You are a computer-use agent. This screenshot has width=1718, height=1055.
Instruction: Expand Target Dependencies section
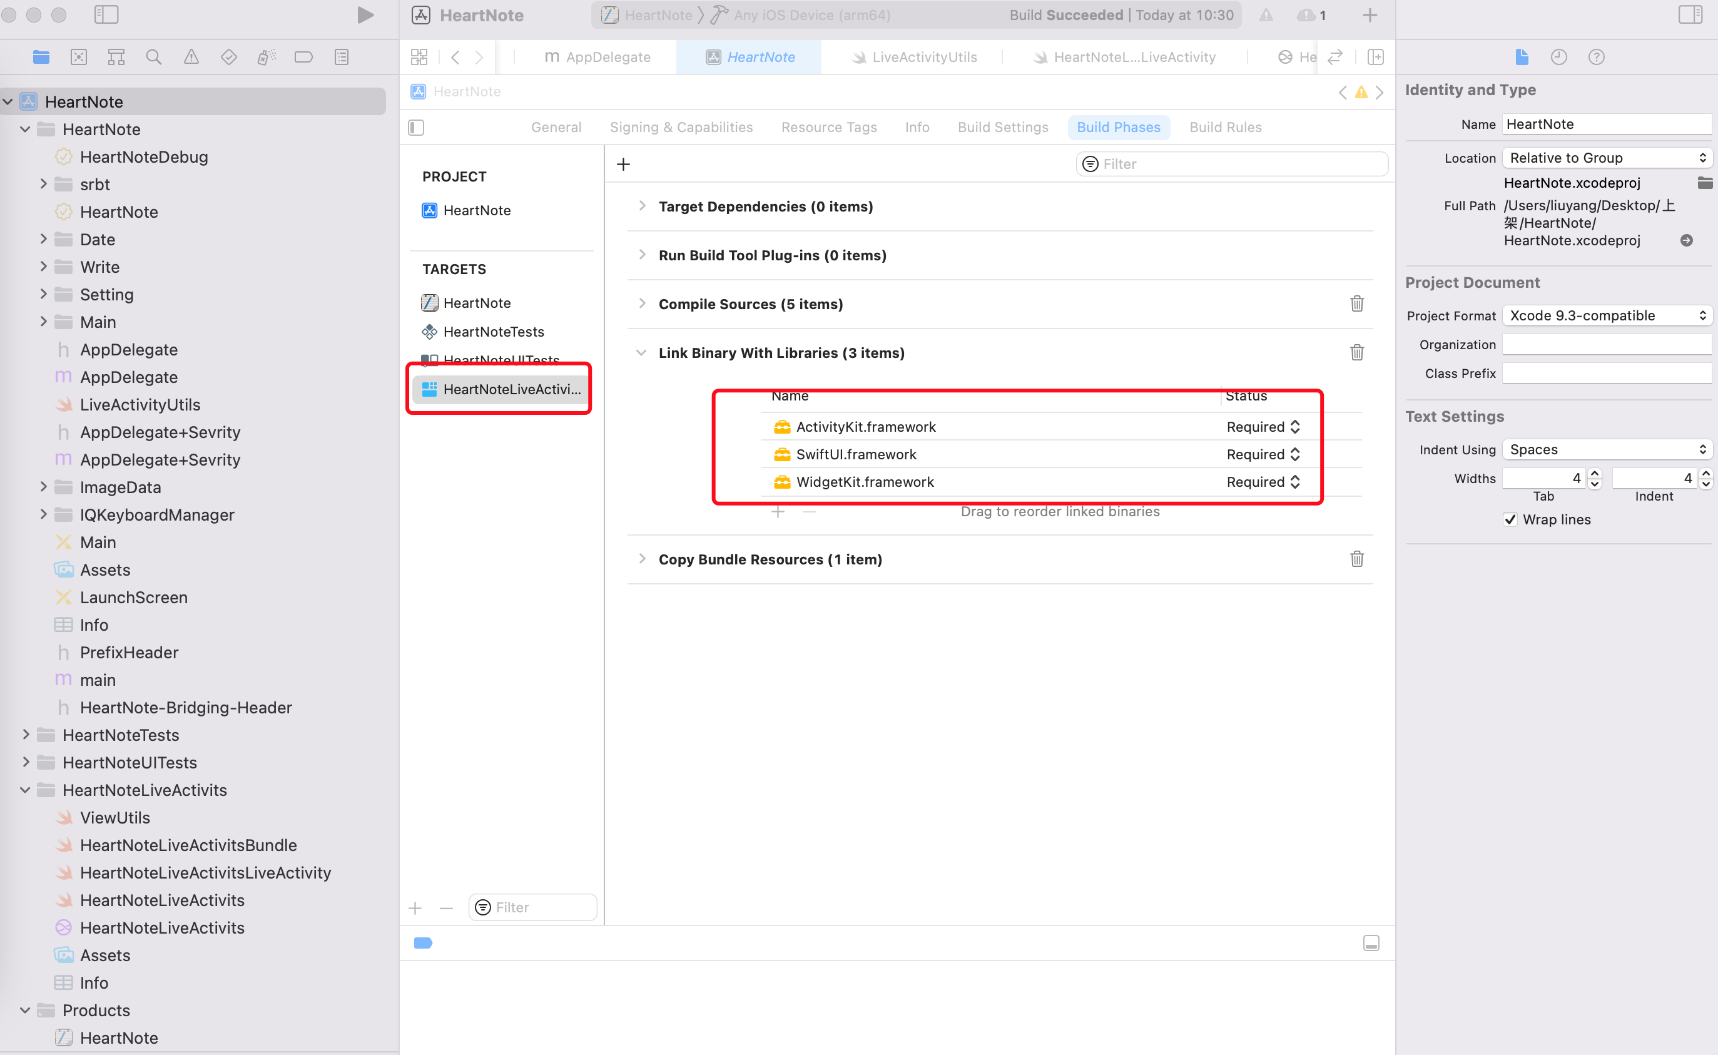coord(643,206)
